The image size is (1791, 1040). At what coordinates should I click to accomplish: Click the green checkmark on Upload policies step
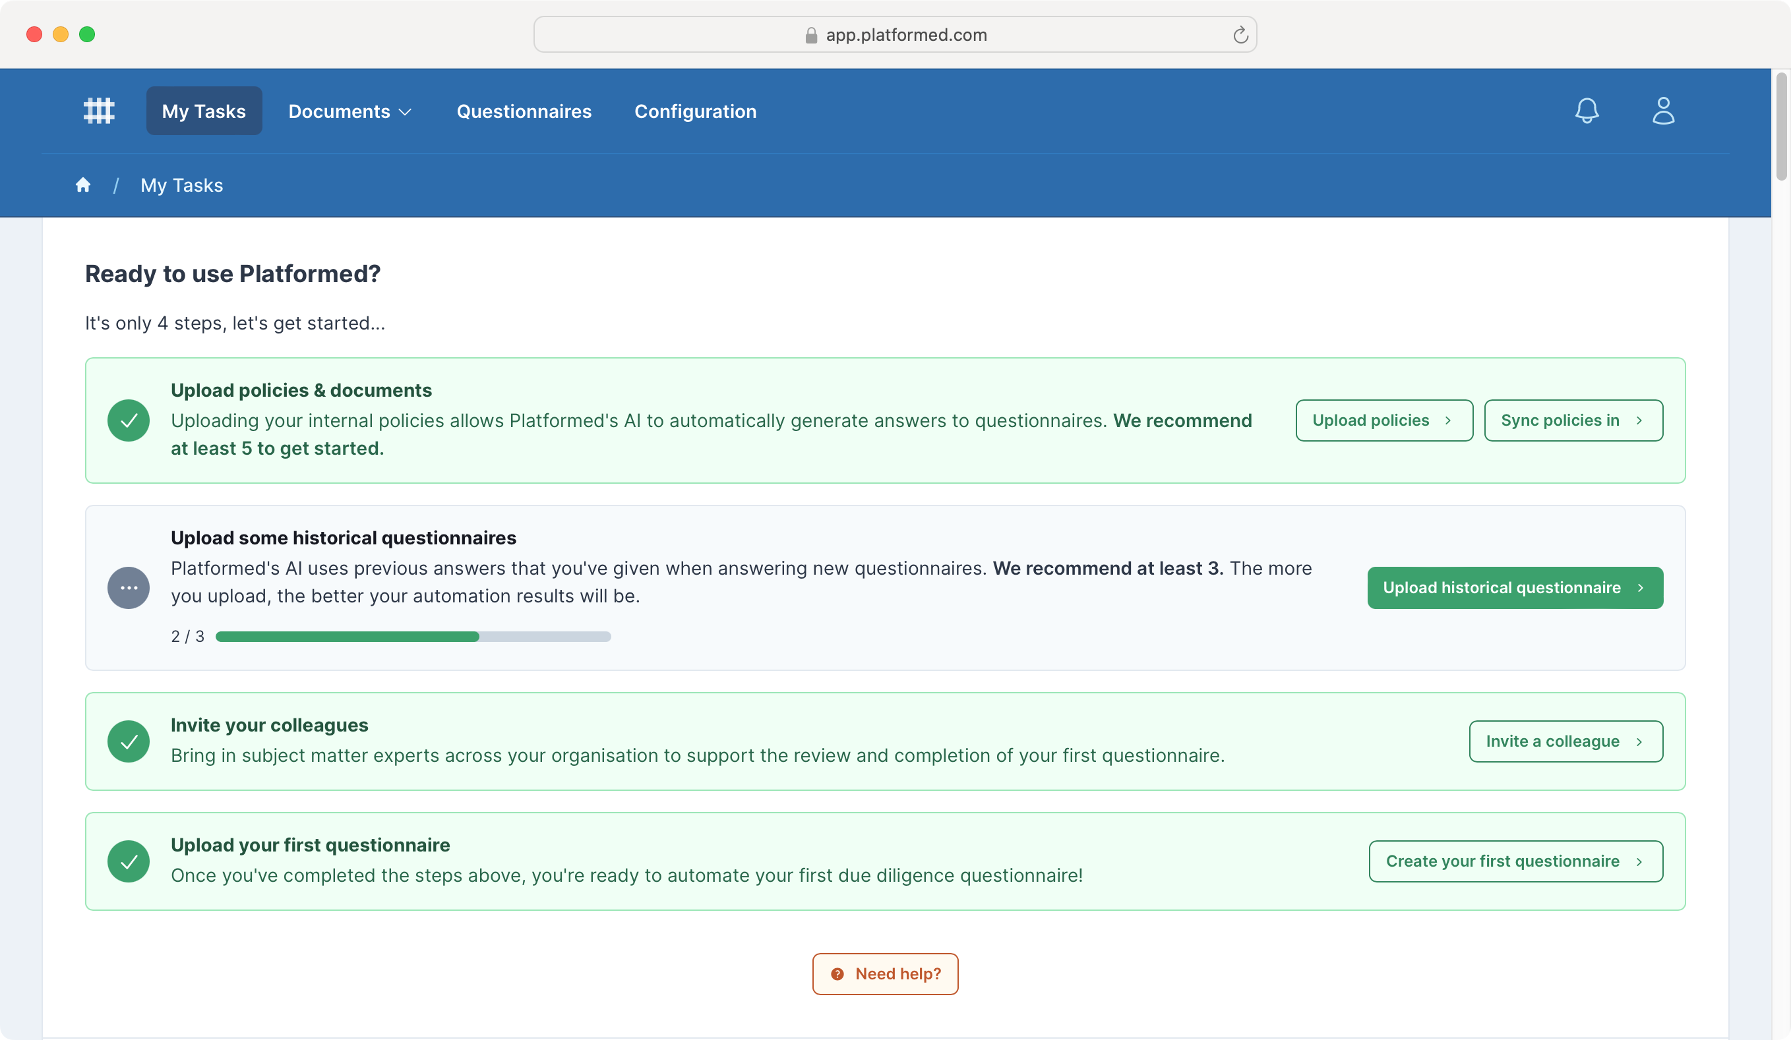129,420
